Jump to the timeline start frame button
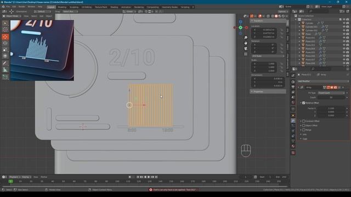351x197 pixels. click(x=138, y=177)
